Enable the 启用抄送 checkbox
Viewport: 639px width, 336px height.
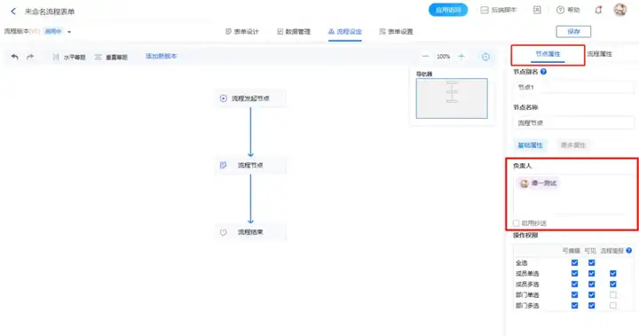click(517, 223)
